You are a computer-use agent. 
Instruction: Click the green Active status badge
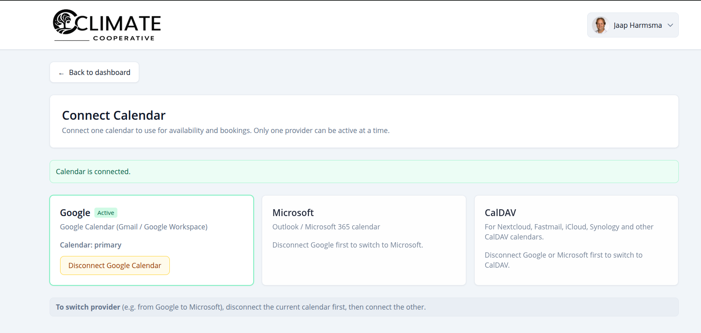[106, 213]
